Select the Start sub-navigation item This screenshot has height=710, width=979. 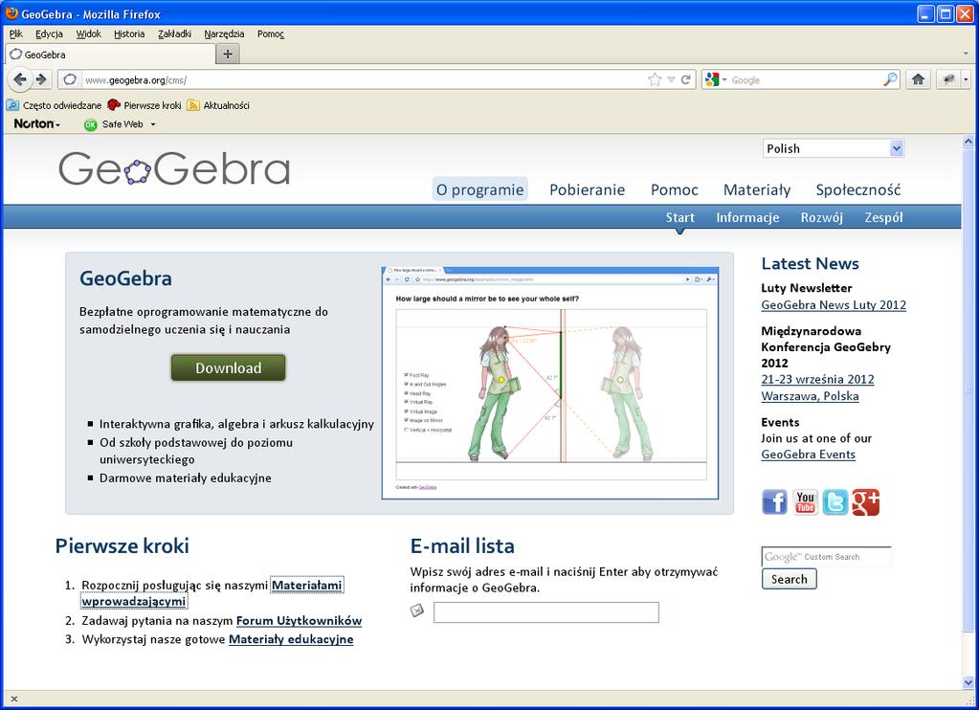tap(679, 217)
